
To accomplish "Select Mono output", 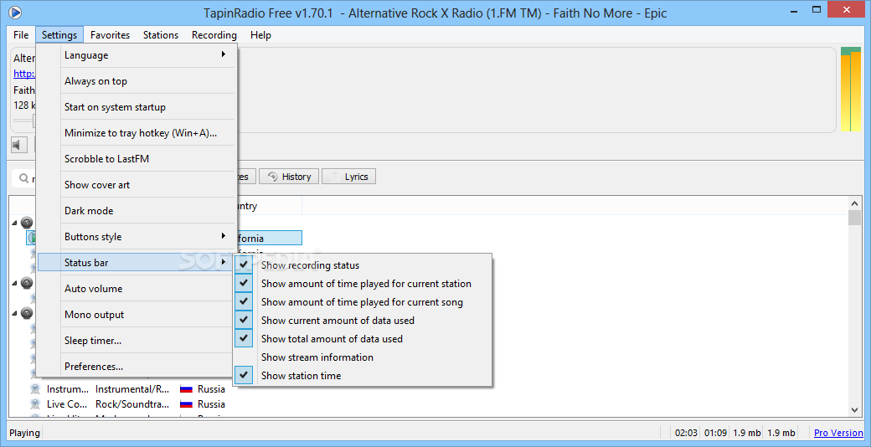I will click(137, 314).
